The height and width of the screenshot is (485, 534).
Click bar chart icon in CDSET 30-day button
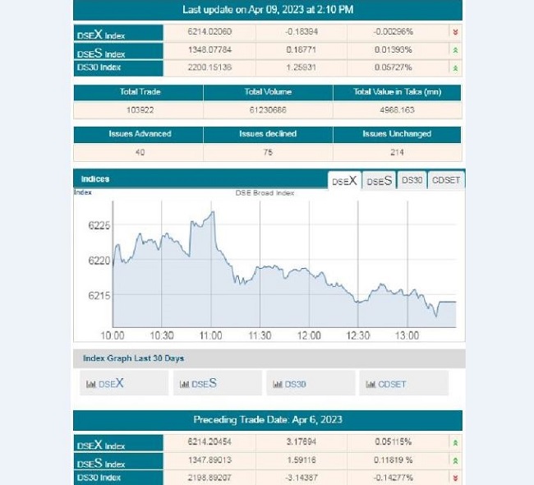[x=371, y=384]
